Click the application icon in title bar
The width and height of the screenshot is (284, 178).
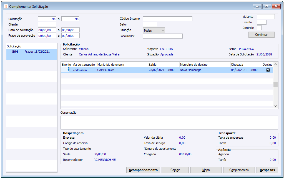[x=6, y=6]
